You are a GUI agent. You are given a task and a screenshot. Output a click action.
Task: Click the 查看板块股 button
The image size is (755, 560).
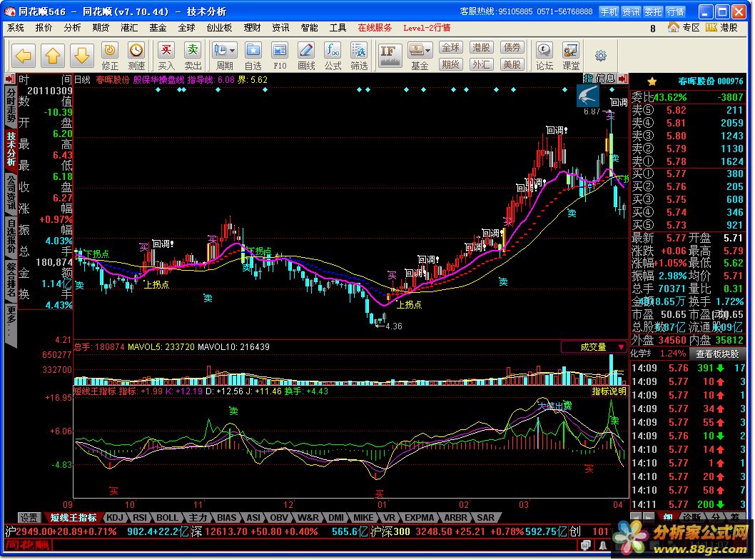click(717, 354)
